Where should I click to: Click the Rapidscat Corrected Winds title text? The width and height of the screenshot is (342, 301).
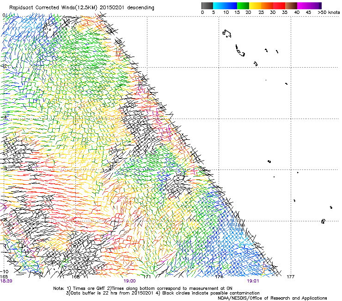pyautogui.click(x=82, y=7)
